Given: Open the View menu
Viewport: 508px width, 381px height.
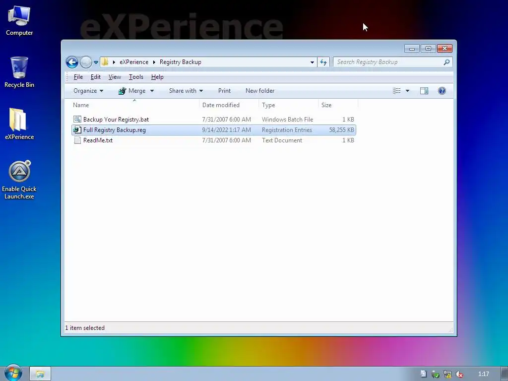Looking at the screenshot, I should point(115,77).
